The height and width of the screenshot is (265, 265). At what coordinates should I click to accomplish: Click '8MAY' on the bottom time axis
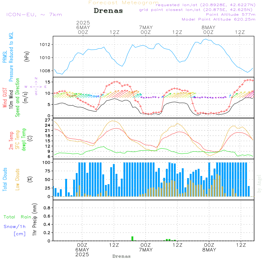click(x=209, y=250)
